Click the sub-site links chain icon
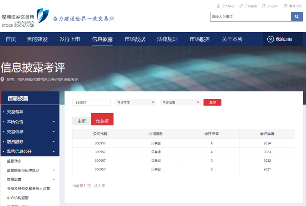This screenshot has height=206, width=306. coord(241,6)
